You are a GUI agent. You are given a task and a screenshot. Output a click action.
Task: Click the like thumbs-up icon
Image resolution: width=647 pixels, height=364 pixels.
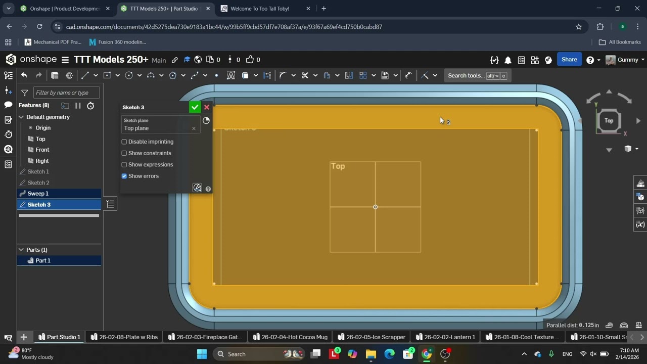(250, 60)
